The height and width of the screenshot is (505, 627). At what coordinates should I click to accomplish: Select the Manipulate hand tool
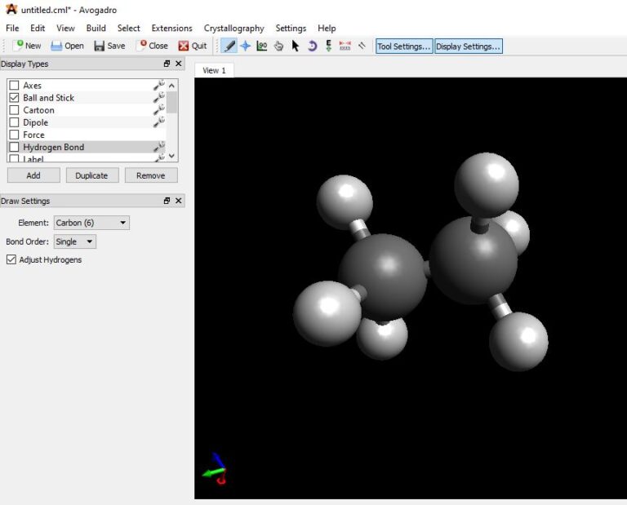pyautogui.click(x=279, y=47)
